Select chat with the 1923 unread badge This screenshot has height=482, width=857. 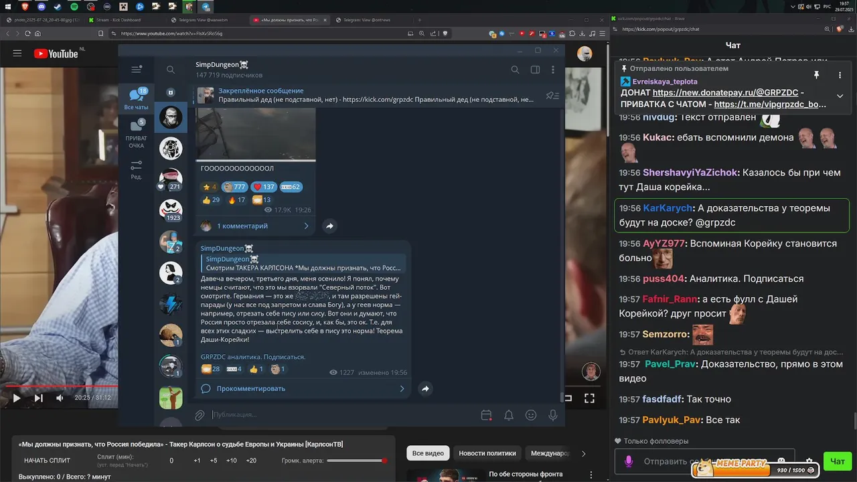[x=171, y=210]
